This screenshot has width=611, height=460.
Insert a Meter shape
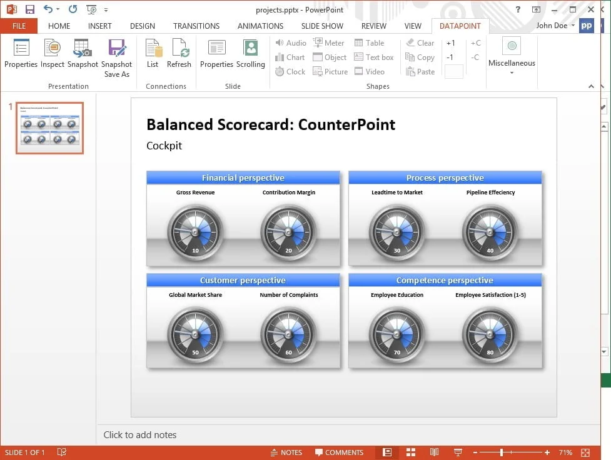coord(328,43)
